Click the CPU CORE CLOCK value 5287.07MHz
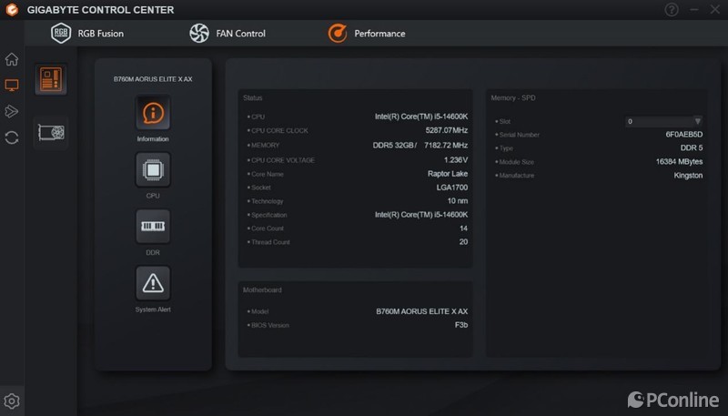 click(446, 130)
